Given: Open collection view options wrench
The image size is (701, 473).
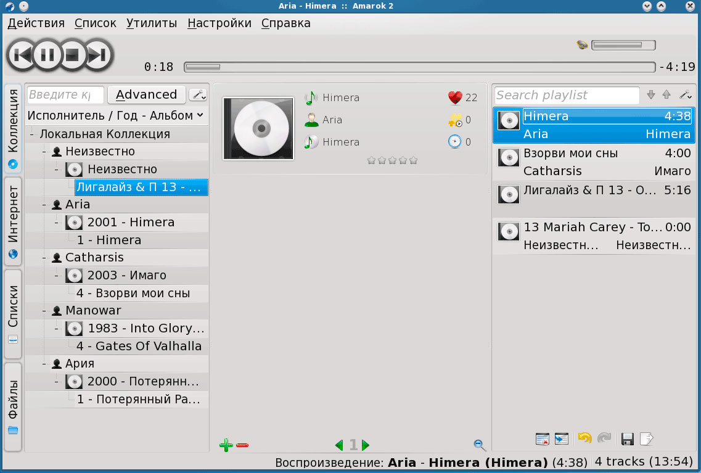Looking at the screenshot, I should [x=198, y=95].
